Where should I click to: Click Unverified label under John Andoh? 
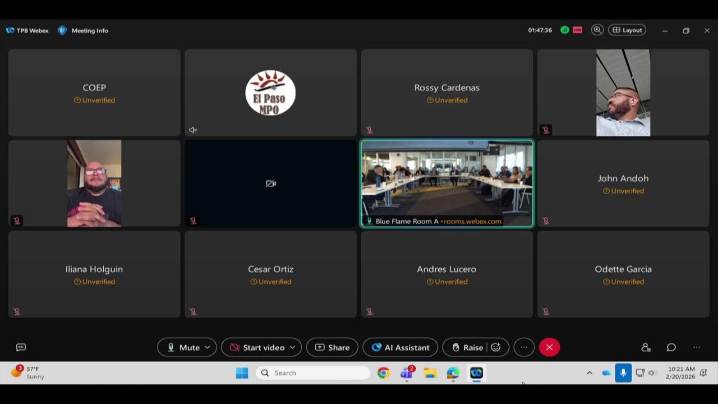623,191
